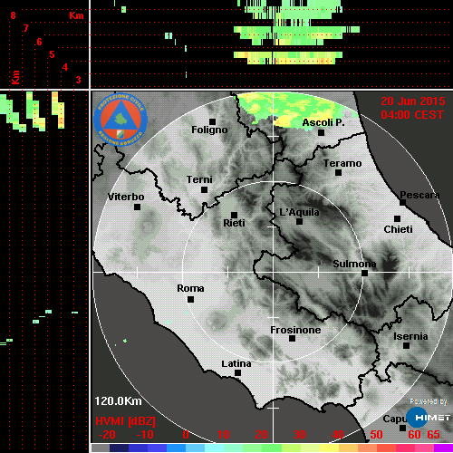Click the -20 dBZ legend value
Screen dimensions: 453x453
tap(107, 435)
